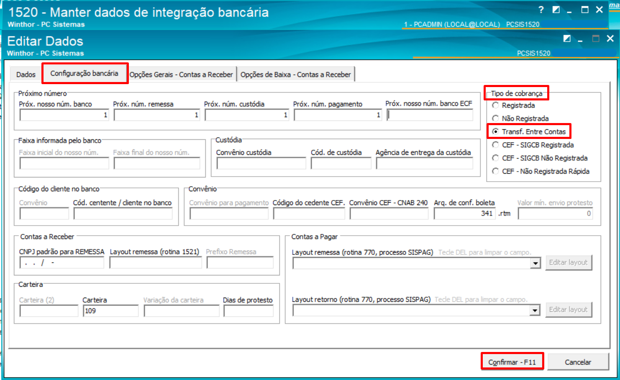The image size is (620, 380).
Task: Click '.rtm' extension text
Action: [x=505, y=213]
